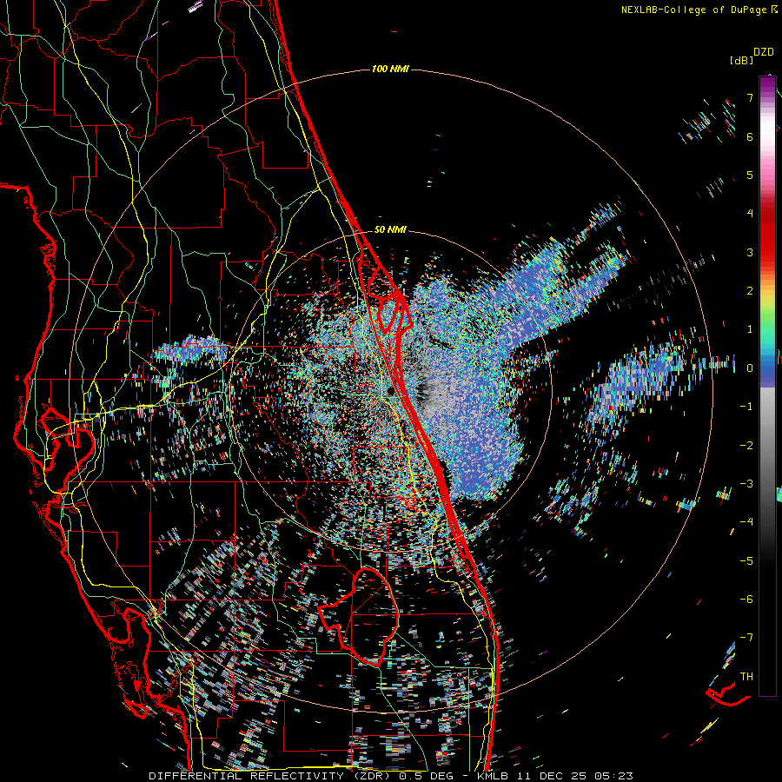The image size is (782, 782).
Task: Click the [dB] units label
Action: (742, 61)
